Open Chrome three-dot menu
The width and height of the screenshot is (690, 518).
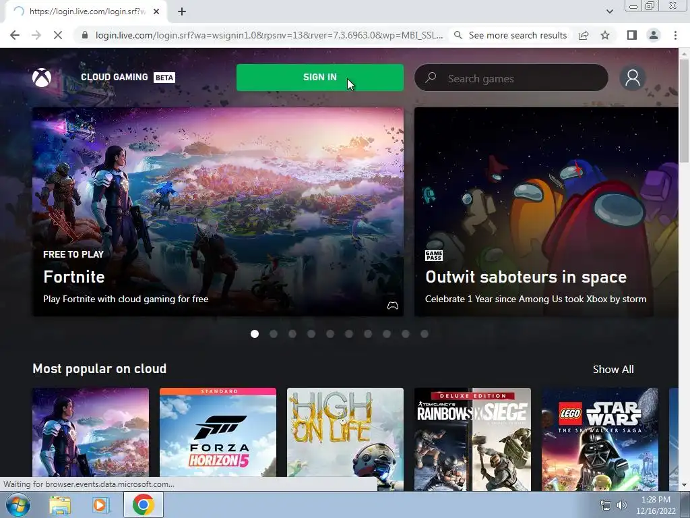(x=675, y=35)
